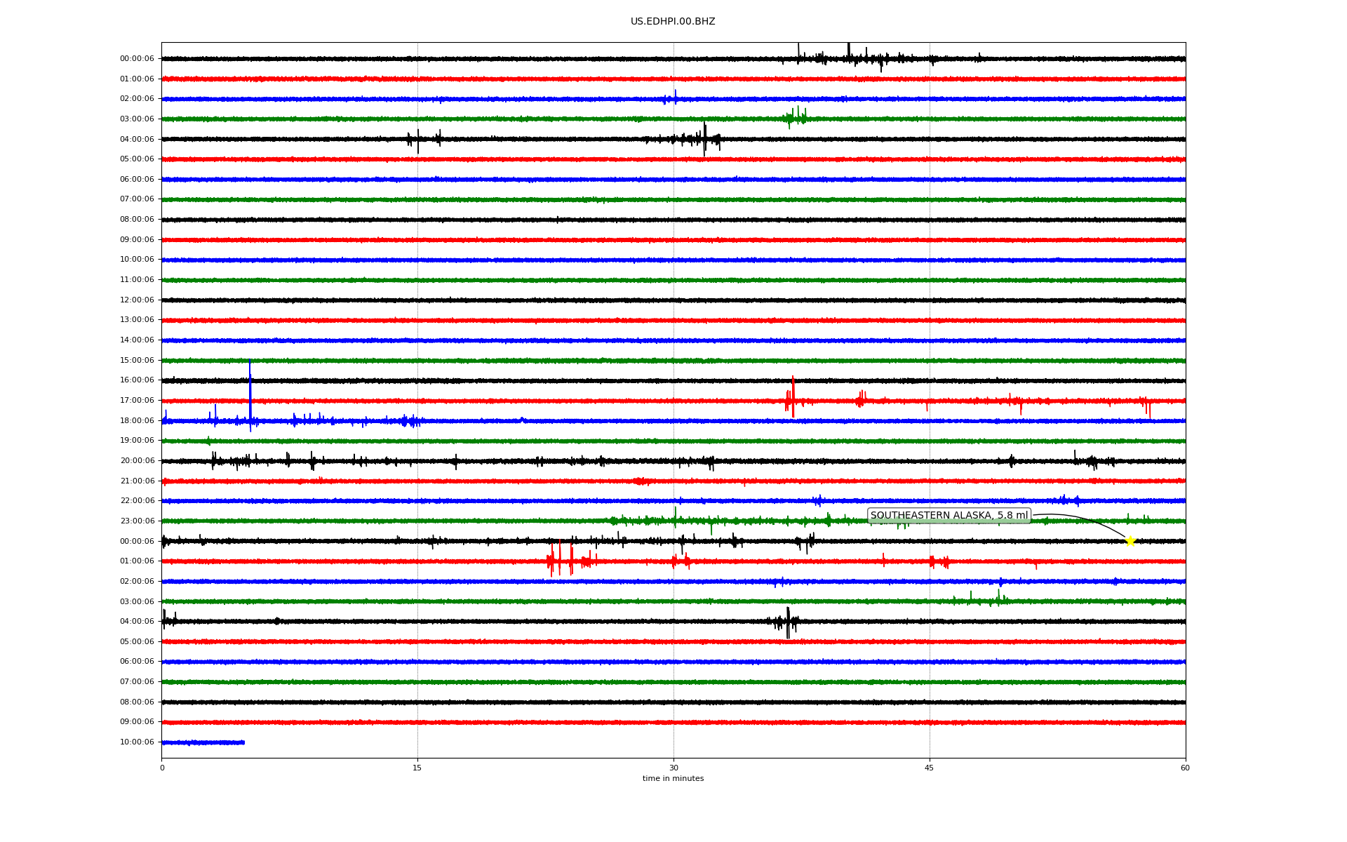Viewport: 1347px width, 842px height.
Task: Click the 23:00:06 green trace label
Action: click(137, 521)
